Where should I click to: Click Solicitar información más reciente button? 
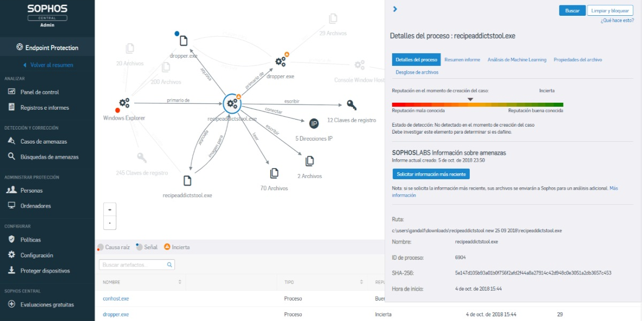(x=431, y=174)
